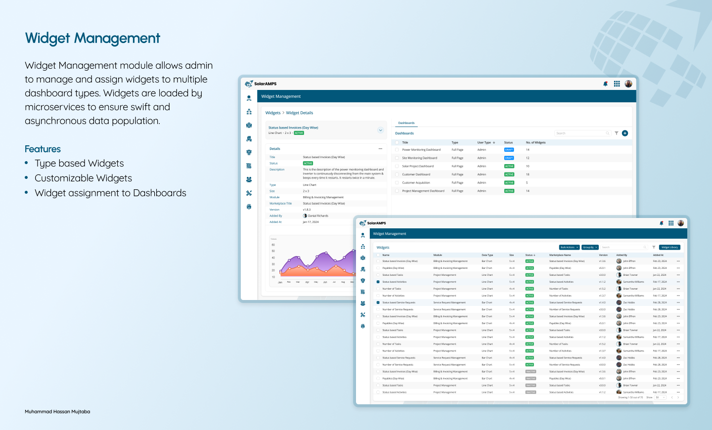The image size is (712, 430).
Task: Check the Power Monitoring Dashboard row checkbox
Action: 397,149
